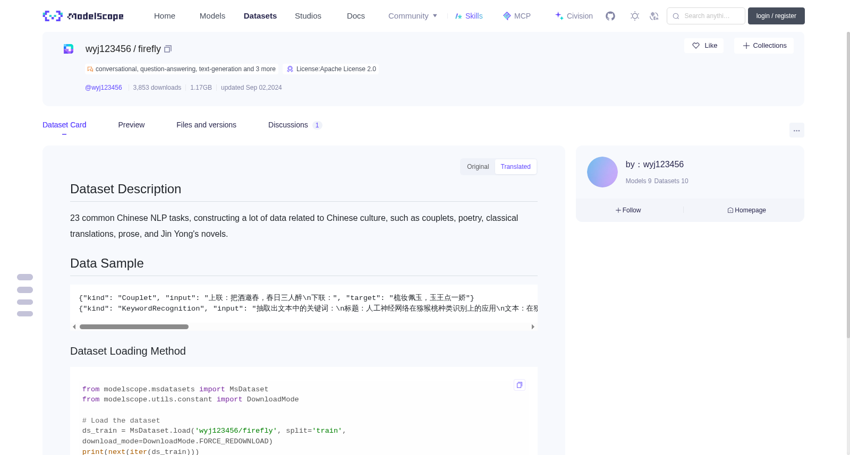
Task: Toggle the light/dark theme sun icon
Action: (634, 16)
